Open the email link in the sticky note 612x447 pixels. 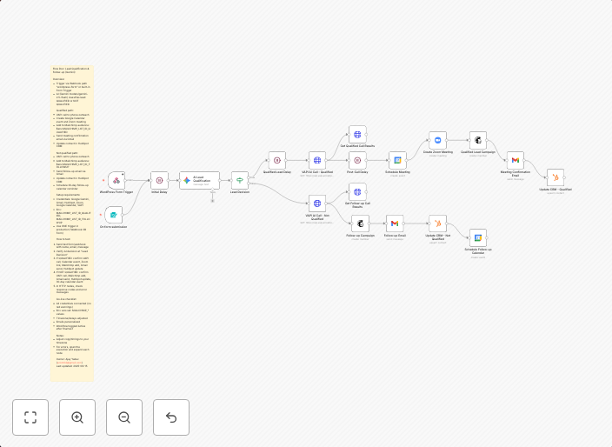[70, 363]
